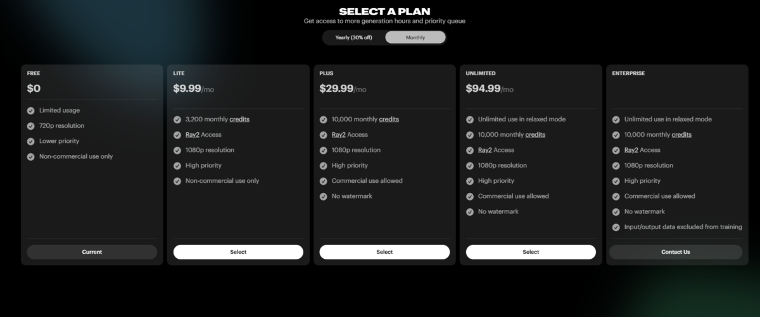Click checkmark beside Input/output data excluded
Screen dimensions: 760x317
tap(616, 227)
